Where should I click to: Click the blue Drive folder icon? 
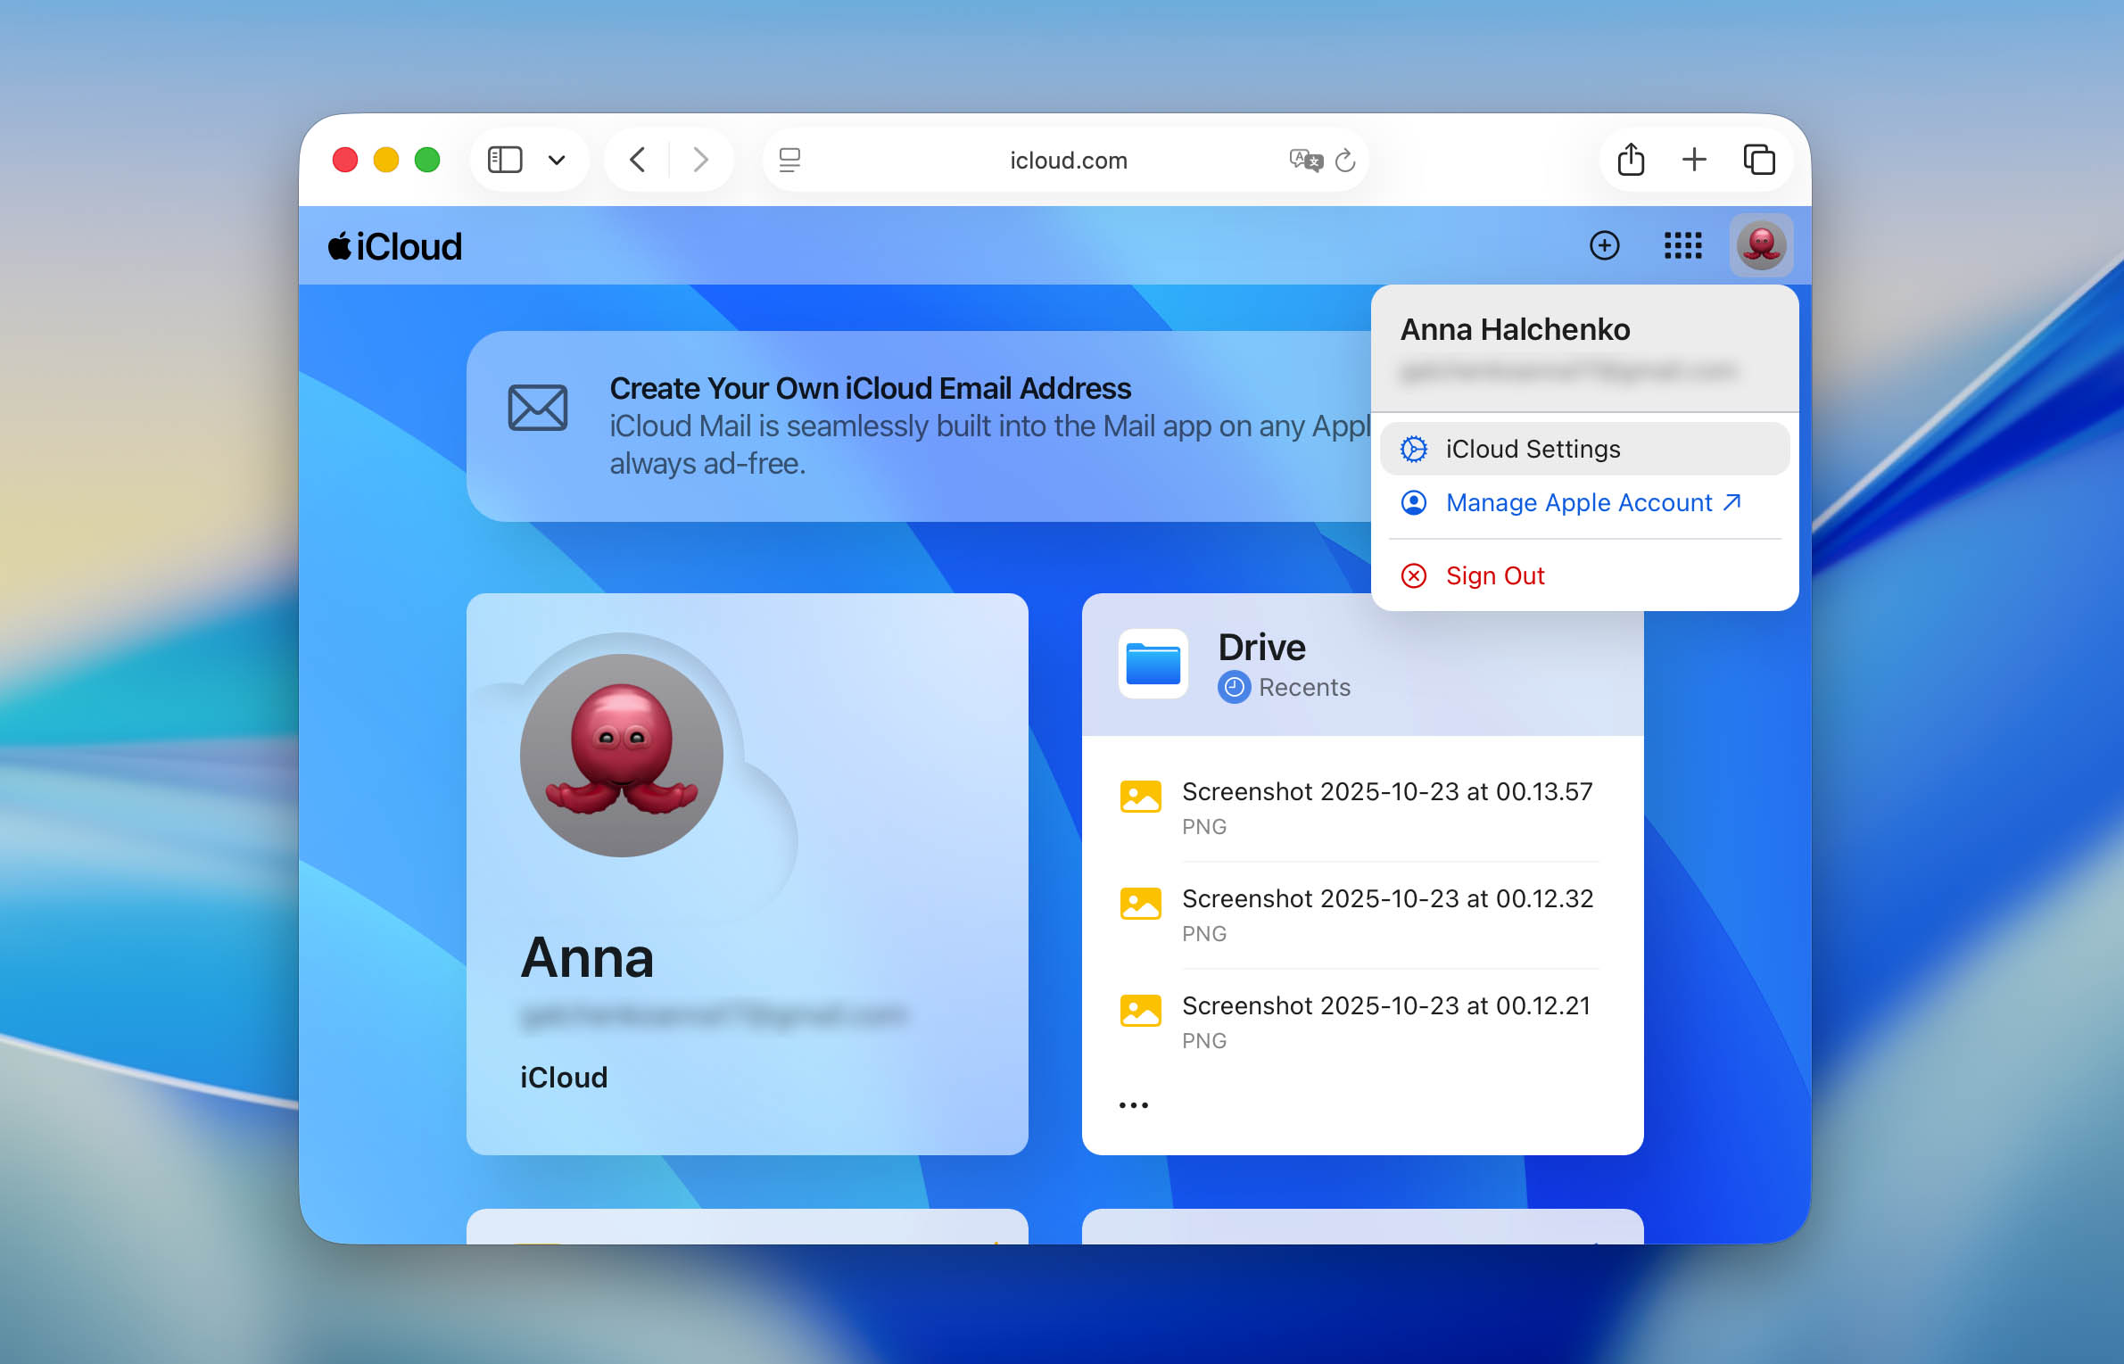click(1153, 664)
